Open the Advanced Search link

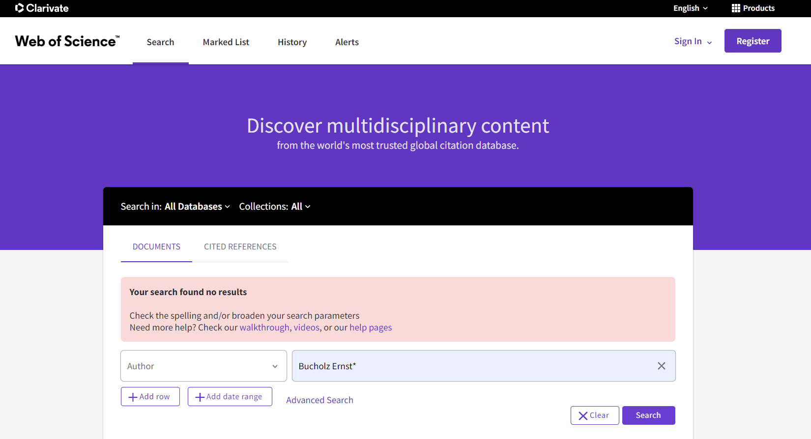[319, 400]
